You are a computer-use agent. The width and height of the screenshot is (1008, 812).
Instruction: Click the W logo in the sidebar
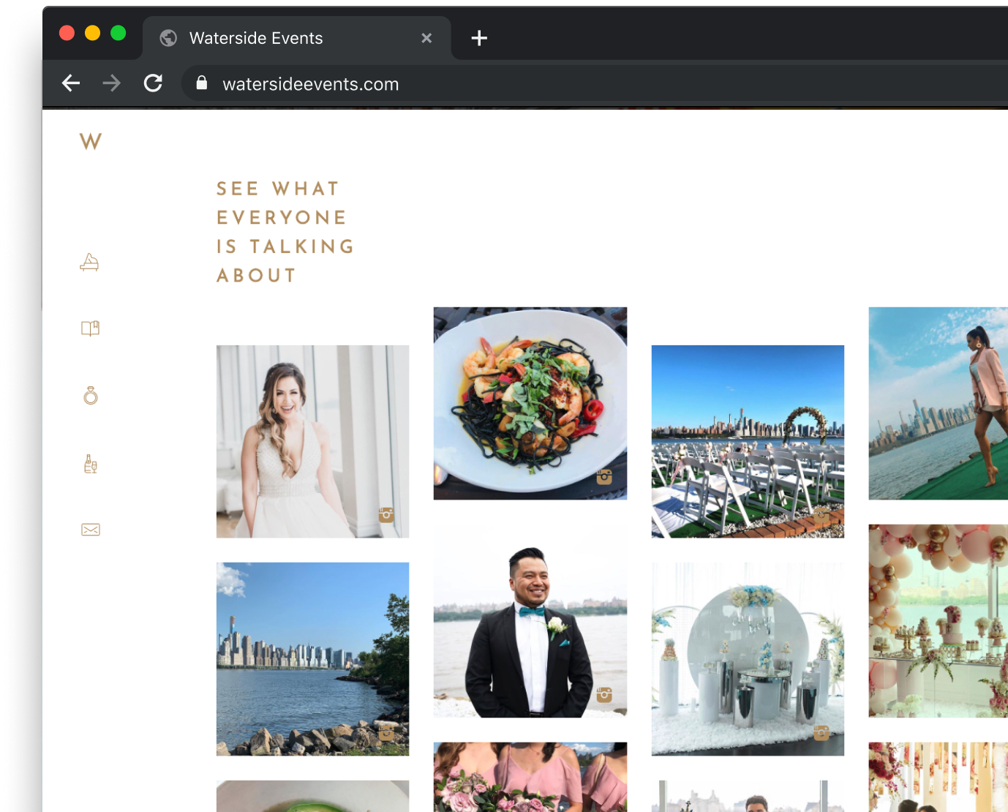(x=91, y=141)
